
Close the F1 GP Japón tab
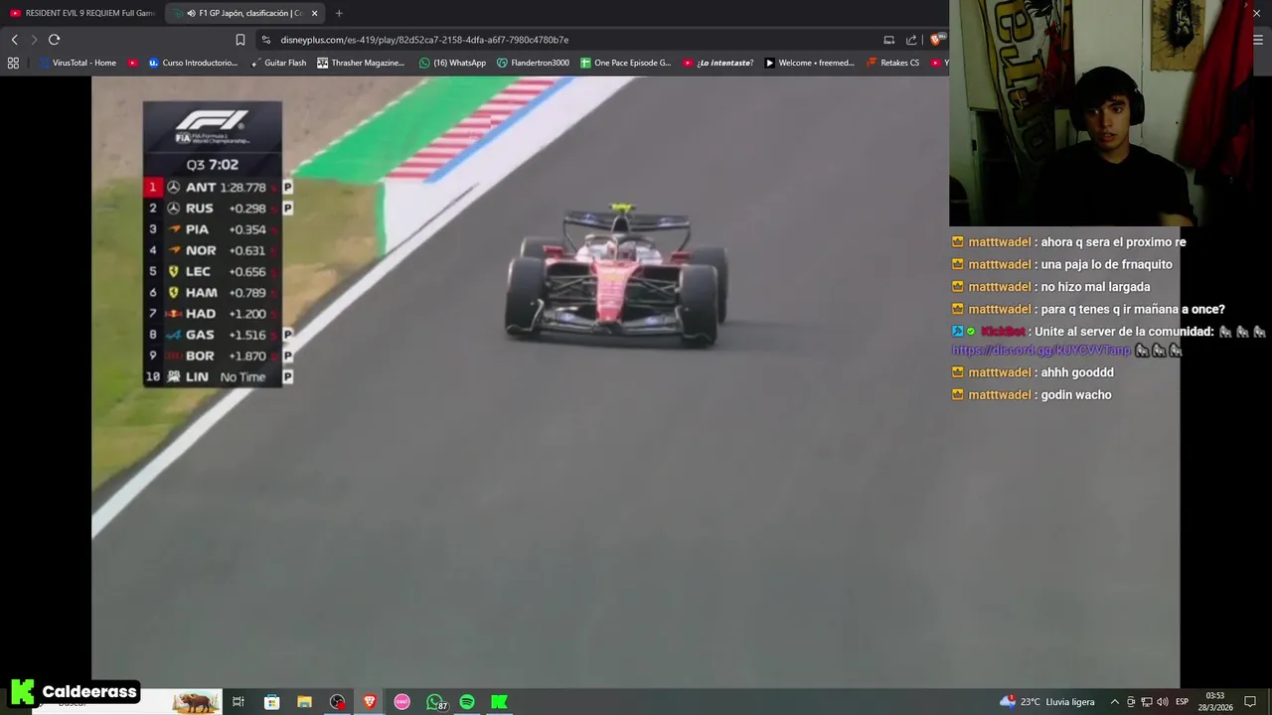click(315, 13)
